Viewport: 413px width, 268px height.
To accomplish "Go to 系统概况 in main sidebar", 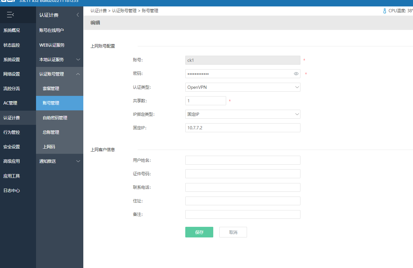I will 12,30.
